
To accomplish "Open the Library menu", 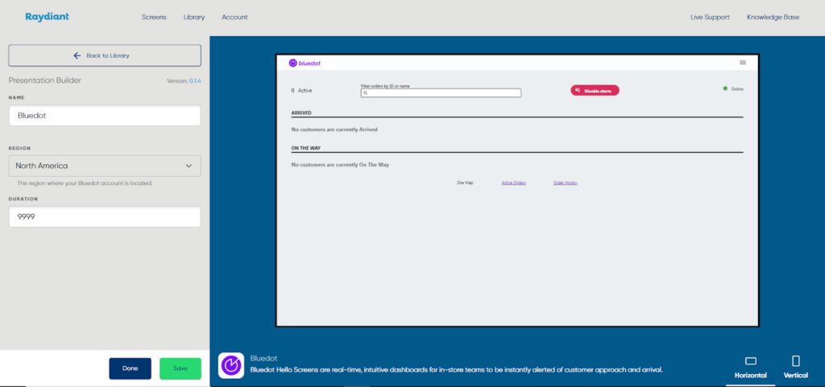I will (193, 17).
